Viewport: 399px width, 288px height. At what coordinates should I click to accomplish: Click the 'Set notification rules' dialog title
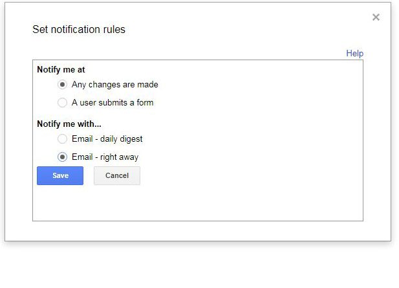[x=79, y=30]
